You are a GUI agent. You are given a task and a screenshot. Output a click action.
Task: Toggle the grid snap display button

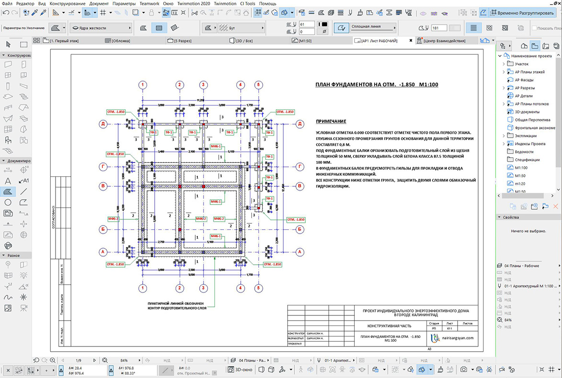coord(103,12)
